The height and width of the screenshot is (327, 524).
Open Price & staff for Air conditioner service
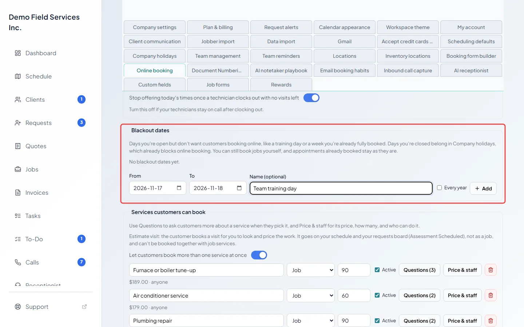click(x=463, y=295)
